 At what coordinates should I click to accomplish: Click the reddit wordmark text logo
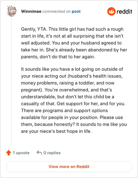(x=124, y=12)
